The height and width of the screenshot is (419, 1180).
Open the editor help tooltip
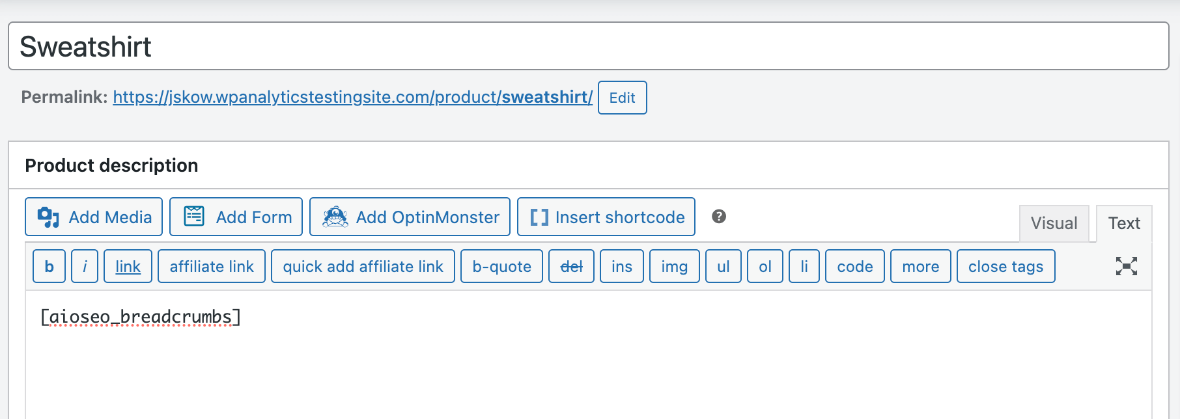[x=719, y=217]
